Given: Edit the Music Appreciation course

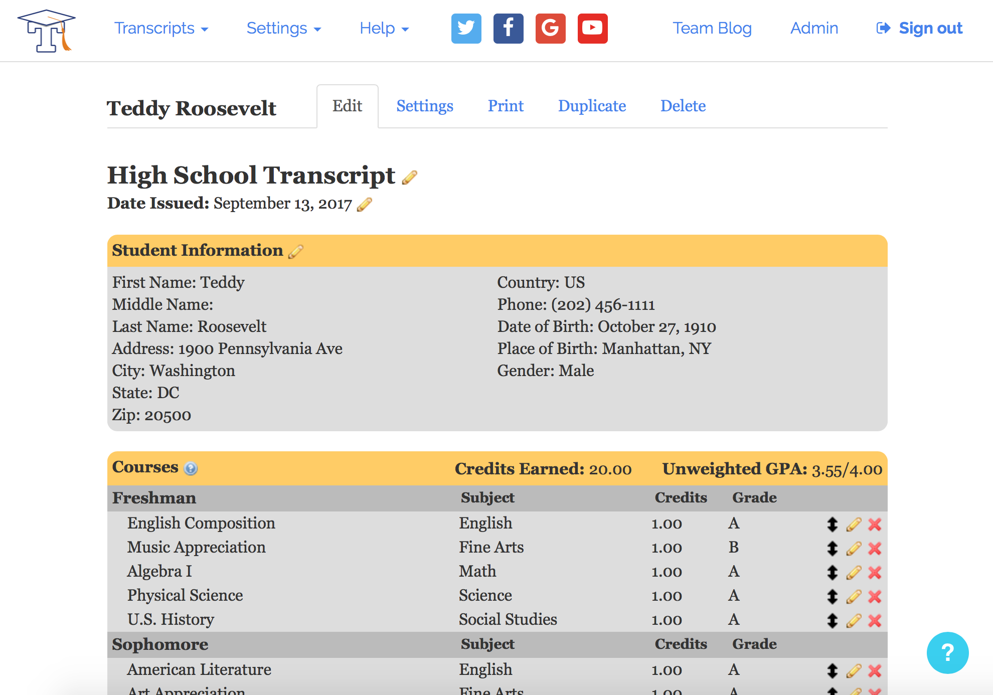Looking at the screenshot, I should 854,549.
